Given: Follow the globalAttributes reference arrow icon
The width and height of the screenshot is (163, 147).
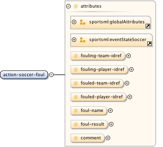Looking at the screenshot, I should pos(148,26).
